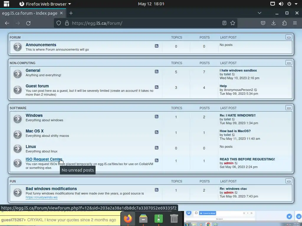
Task: View latest post icon beside toilet in General
Action: coord(233,74)
